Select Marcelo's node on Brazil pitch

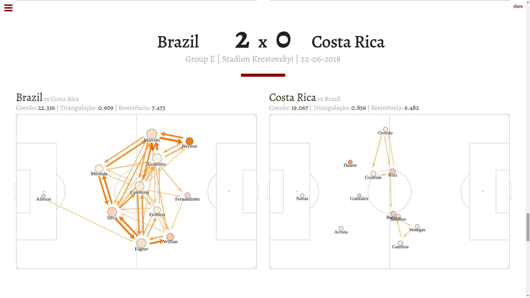coord(152,134)
